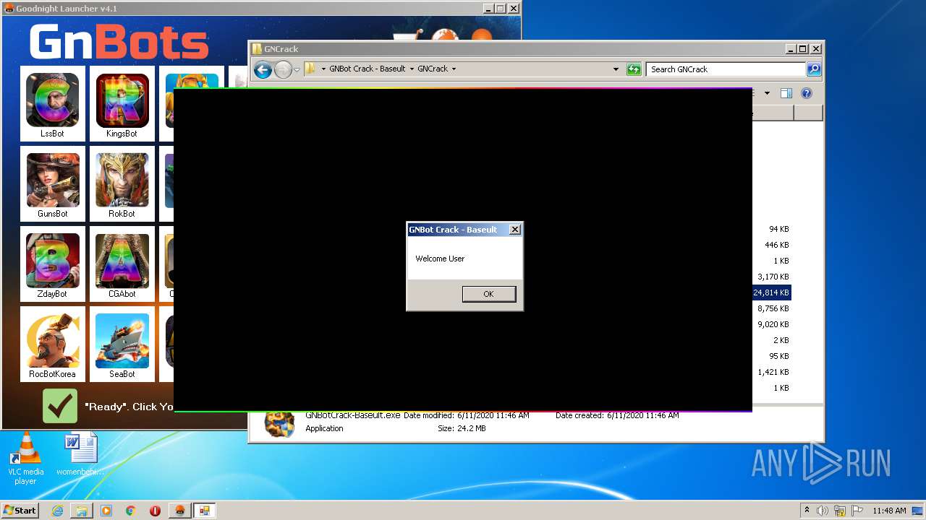The width and height of the screenshot is (926, 520).
Task: Click the green Ready checkmark icon
Action: [60, 406]
